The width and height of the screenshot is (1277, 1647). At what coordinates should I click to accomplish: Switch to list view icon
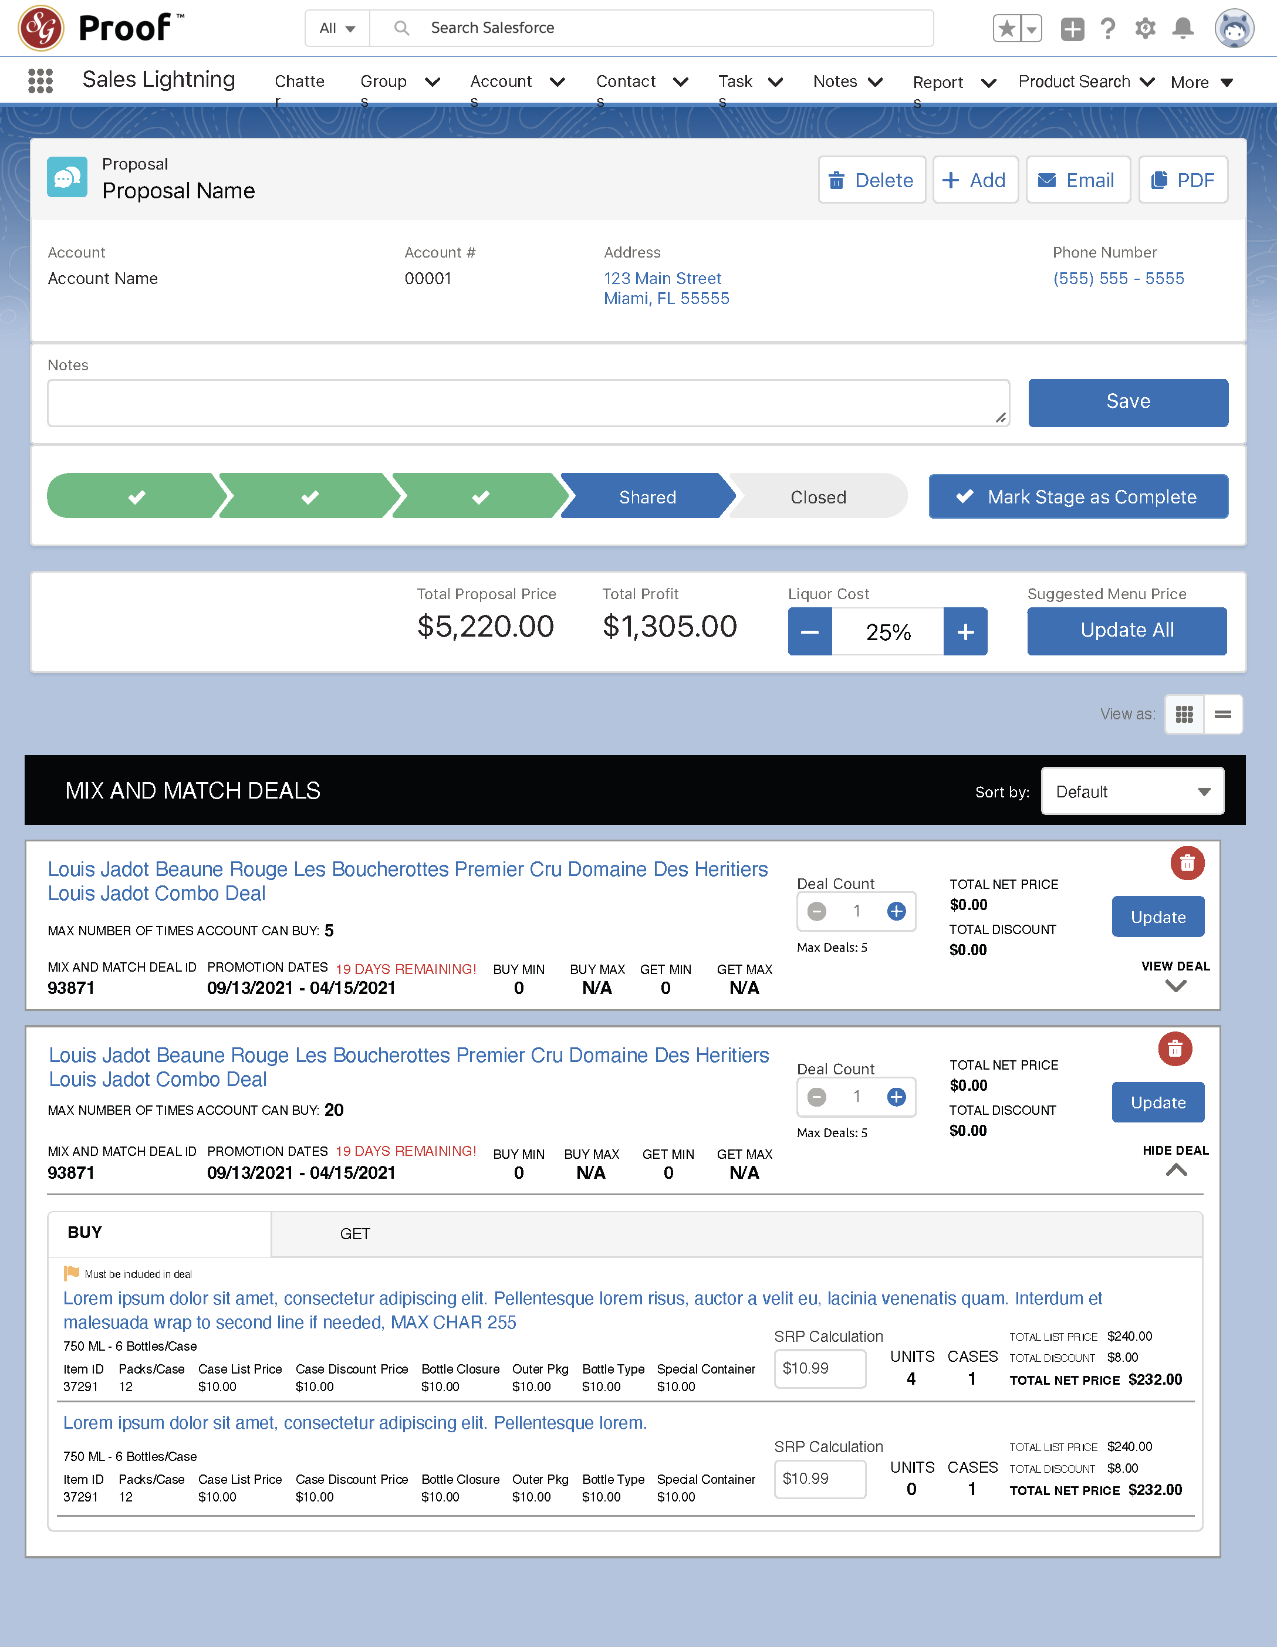[1222, 714]
